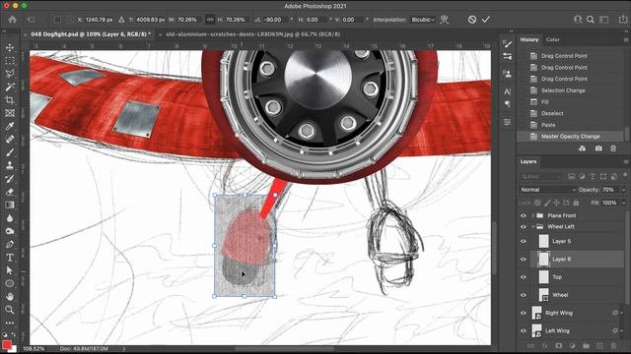Viewport: 631px width, 354px height.
Task: Select the Blur tool
Action: (x=10, y=218)
